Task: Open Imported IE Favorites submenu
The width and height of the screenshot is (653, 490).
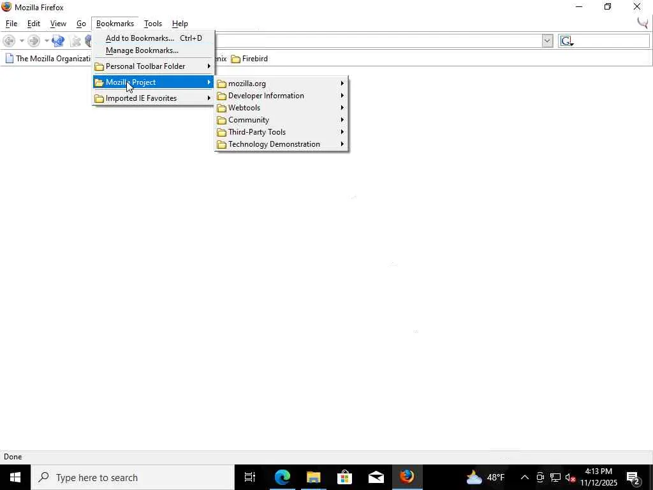Action: tap(154, 98)
